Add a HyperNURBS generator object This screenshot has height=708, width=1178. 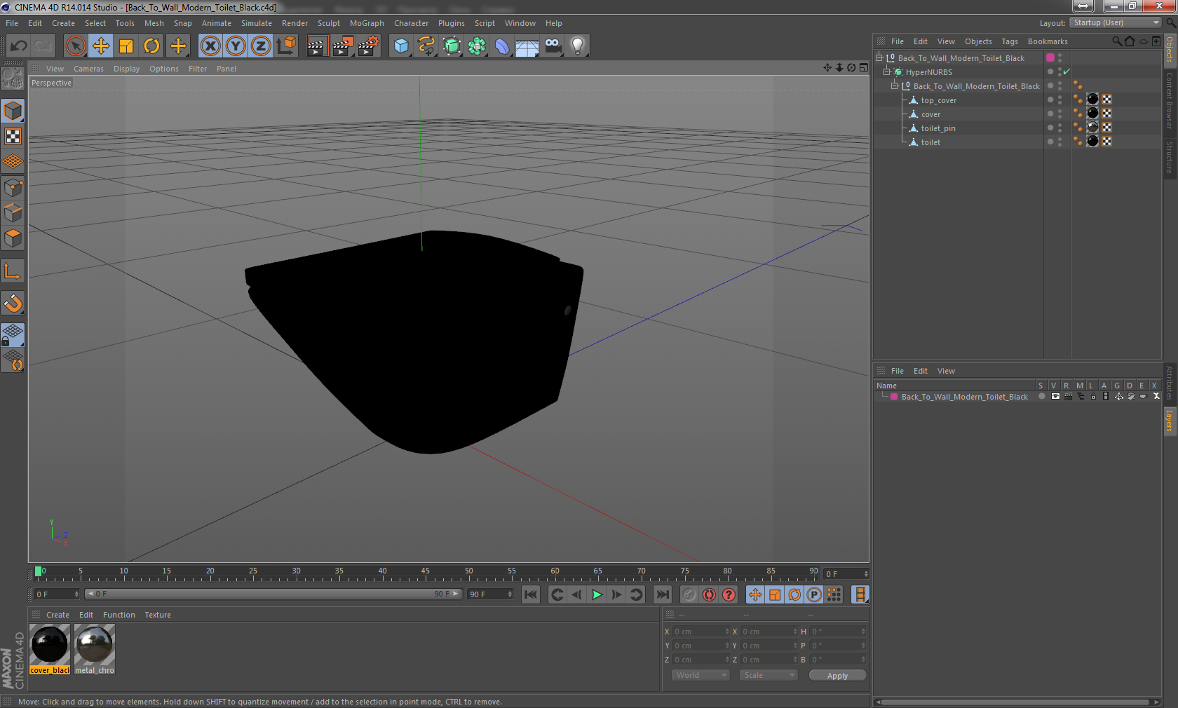point(452,46)
